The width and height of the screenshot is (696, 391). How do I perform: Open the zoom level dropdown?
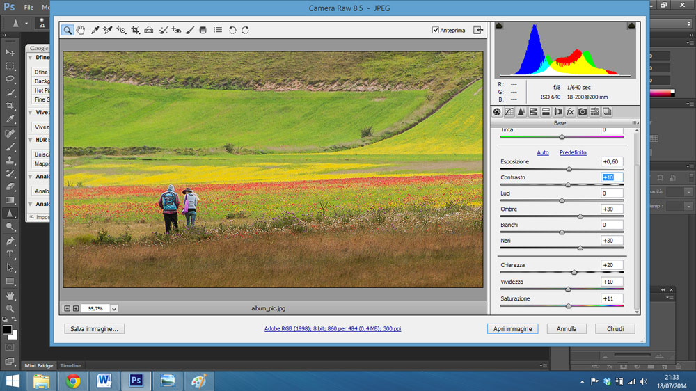114,308
